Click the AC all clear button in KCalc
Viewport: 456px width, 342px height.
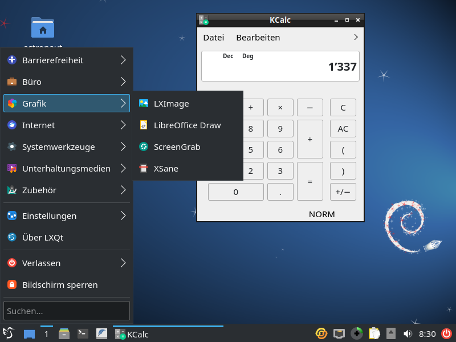pos(343,129)
